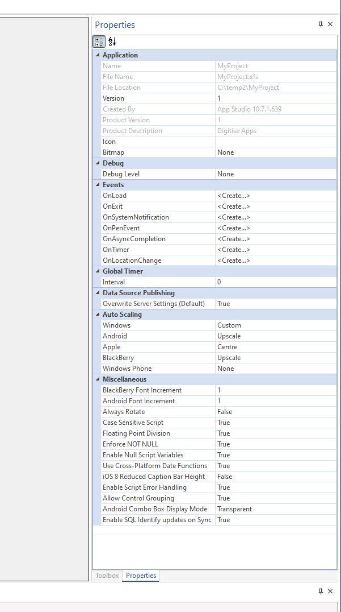
Task: Edit Android Font Increment value
Action: pyautogui.click(x=276, y=401)
